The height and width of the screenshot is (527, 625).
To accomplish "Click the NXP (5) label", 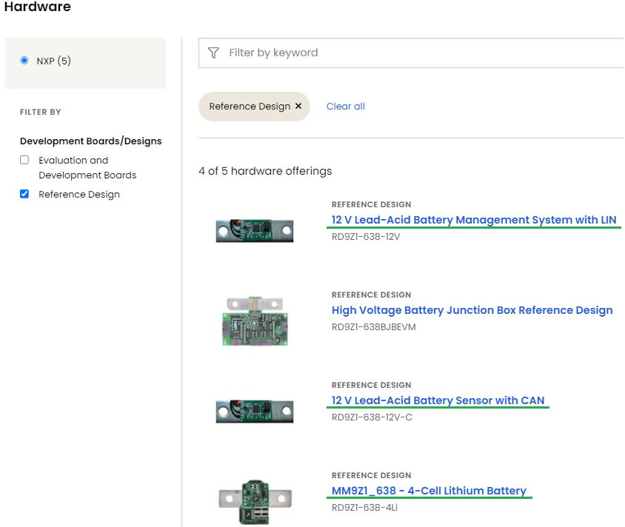I will (54, 61).
